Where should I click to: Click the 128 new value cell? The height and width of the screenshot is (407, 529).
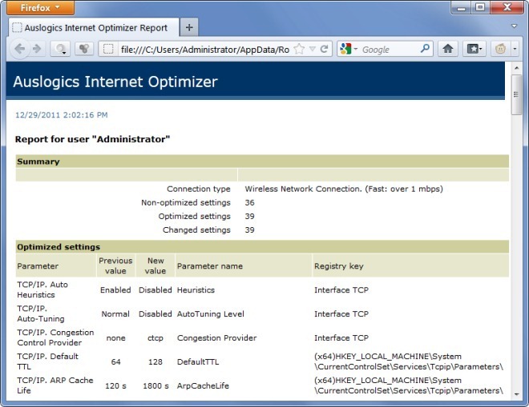pos(155,361)
